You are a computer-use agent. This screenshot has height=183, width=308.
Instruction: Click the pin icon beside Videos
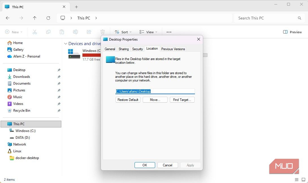click(59, 104)
